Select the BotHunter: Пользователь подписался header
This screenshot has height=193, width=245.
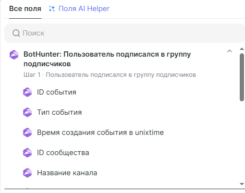(x=107, y=59)
